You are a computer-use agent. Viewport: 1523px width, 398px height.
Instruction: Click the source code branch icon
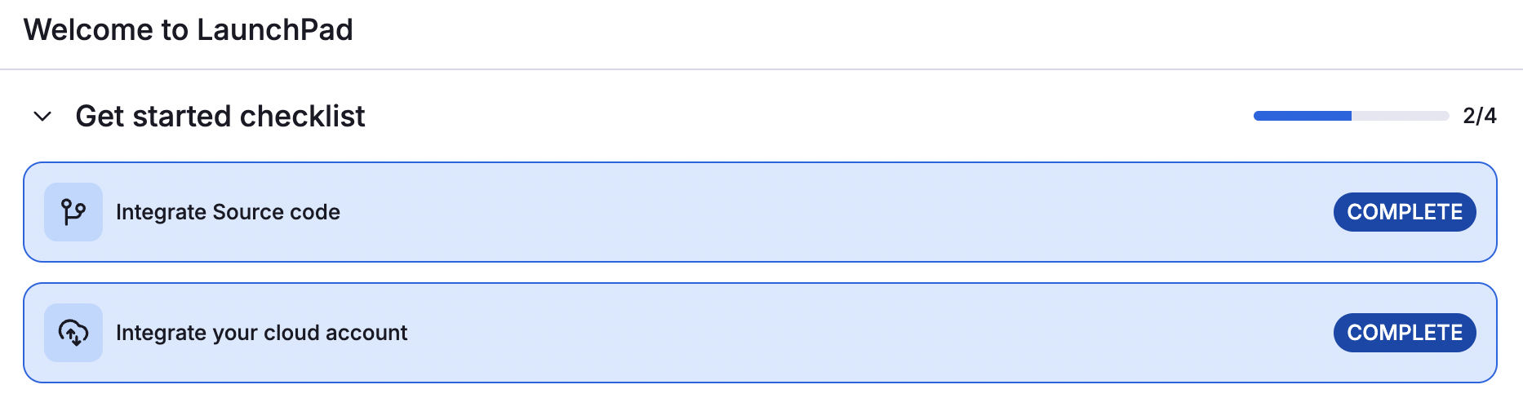pyautogui.click(x=73, y=212)
